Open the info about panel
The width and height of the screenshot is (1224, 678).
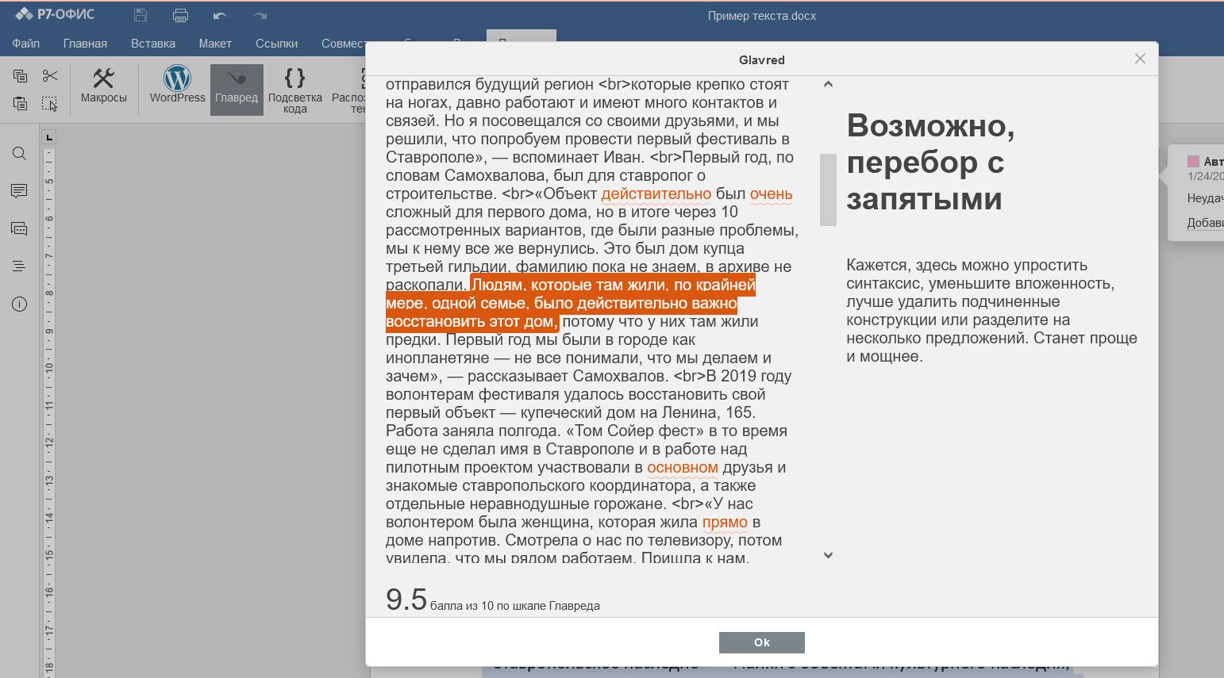(20, 305)
